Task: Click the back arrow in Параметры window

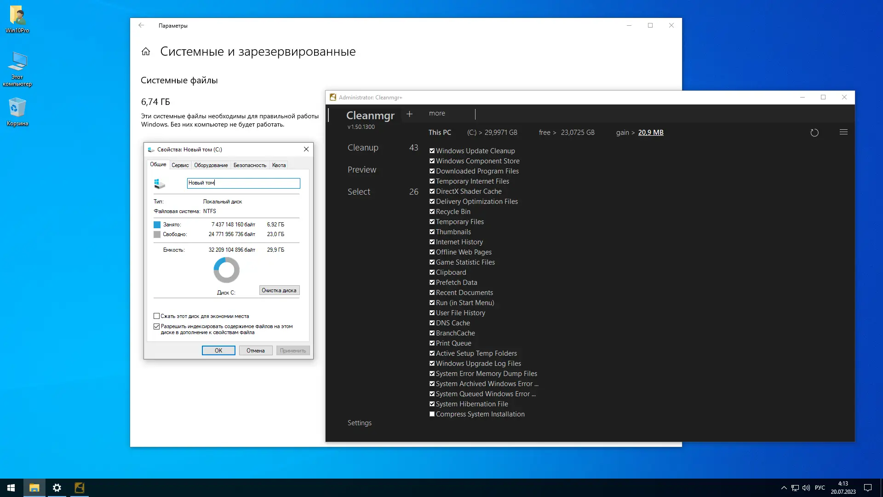Action: click(141, 25)
